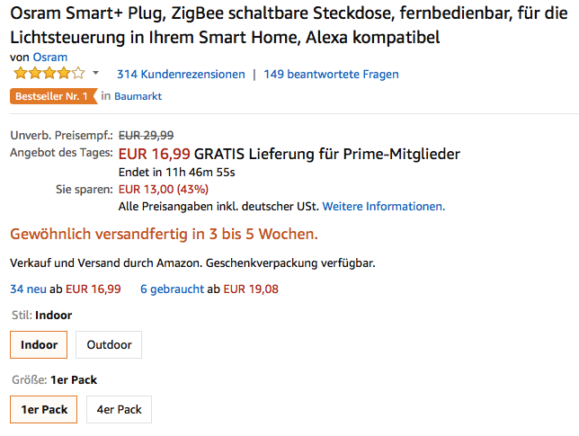View the 34 neu offers link
The width and height of the screenshot is (579, 436).
click(28, 289)
